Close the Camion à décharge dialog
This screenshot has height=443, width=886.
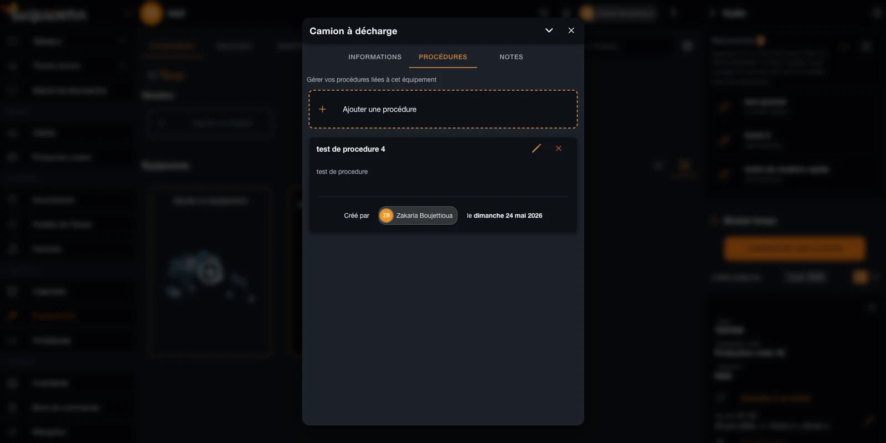coord(571,30)
